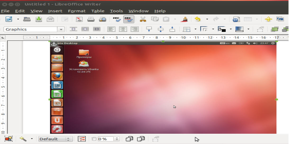
Task: Flip image Vertically
Action: click(141, 139)
